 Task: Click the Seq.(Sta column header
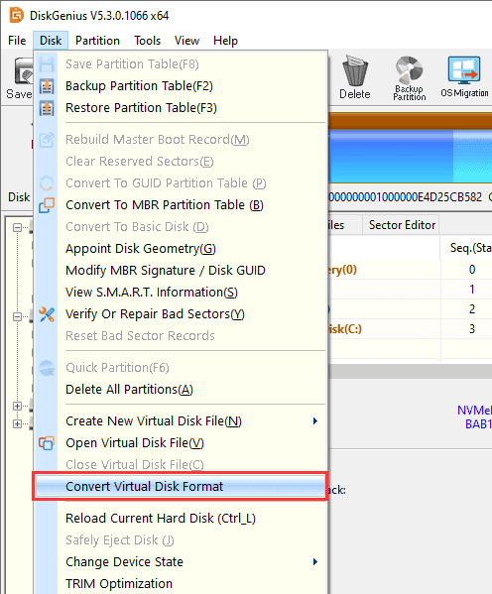point(466,248)
